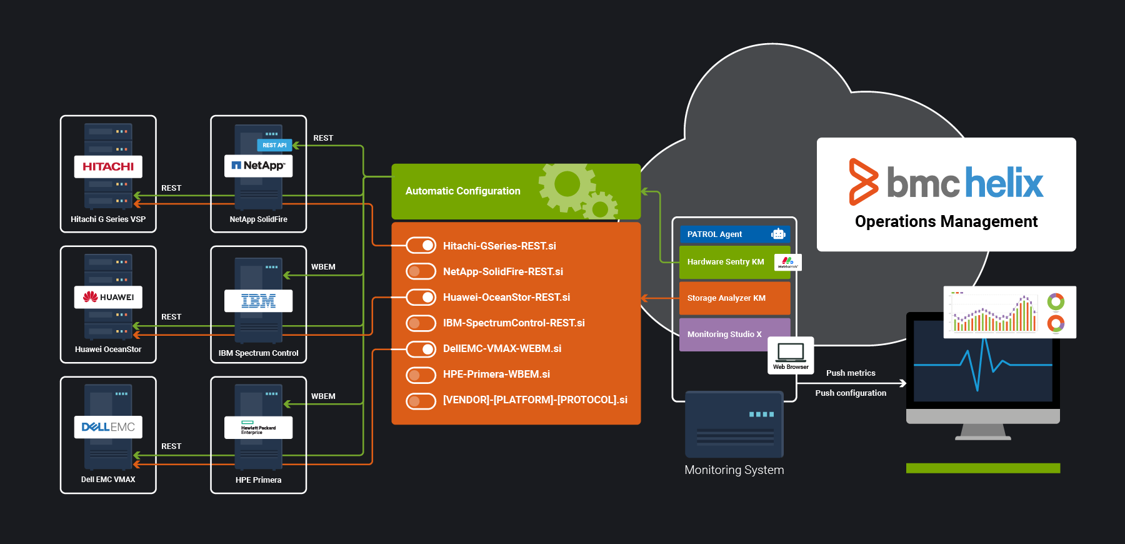This screenshot has height=544, width=1125.
Task: Select the Huawei OceanStor storage icon
Action: pyautogui.click(x=108, y=297)
